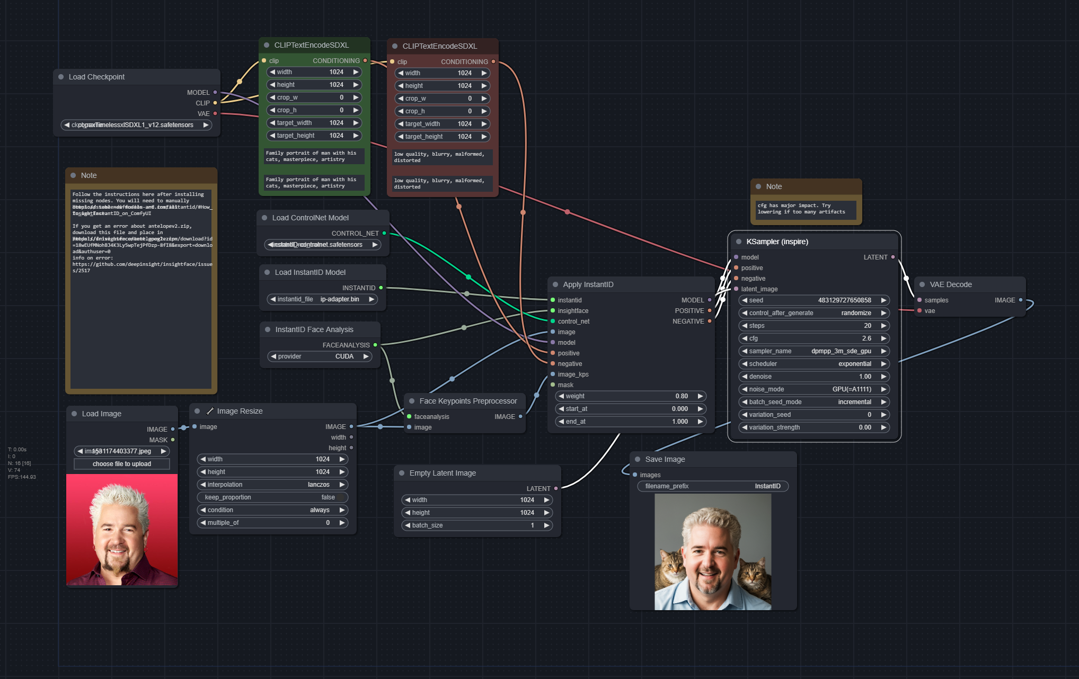Image resolution: width=1079 pixels, height=679 pixels.
Task: Click the filename_prefix field showing InstantID
Action: 712,486
